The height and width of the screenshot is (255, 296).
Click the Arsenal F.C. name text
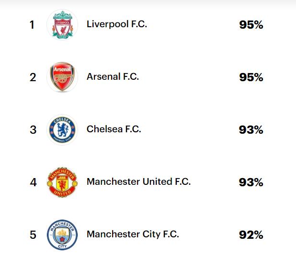click(113, 76)
